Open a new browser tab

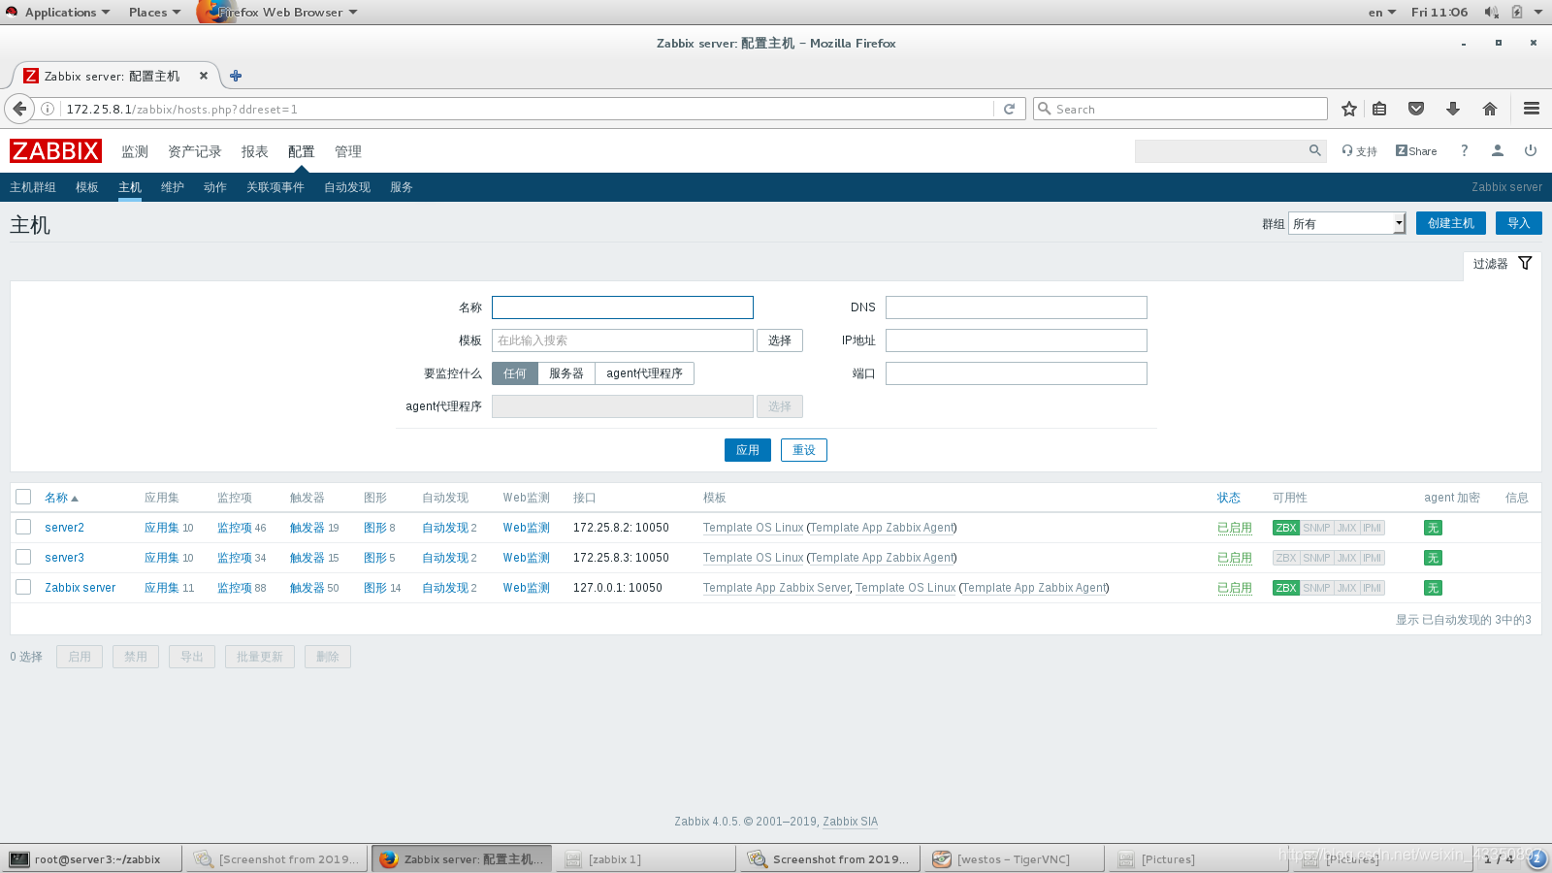click(236, 76)
